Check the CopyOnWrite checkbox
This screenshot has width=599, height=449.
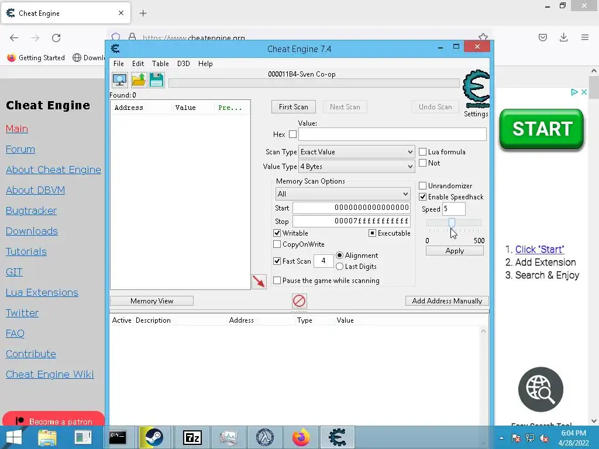pos(277,244)
